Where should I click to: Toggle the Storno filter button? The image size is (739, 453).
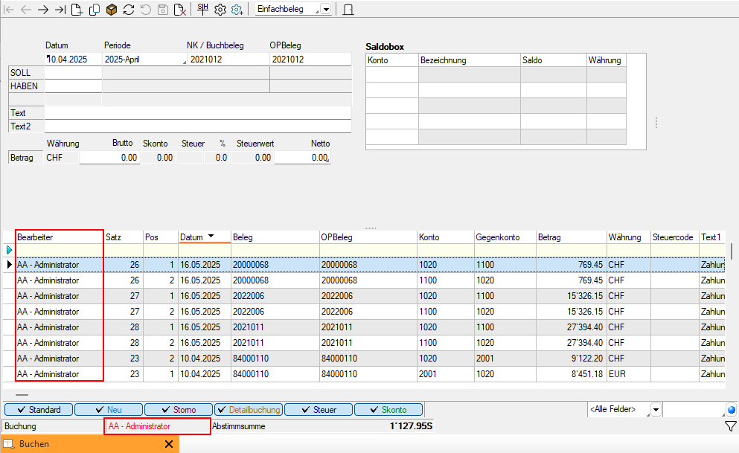tap(178, 410)
